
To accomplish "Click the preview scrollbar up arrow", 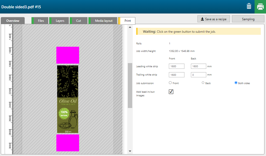I will click(130, 27).
